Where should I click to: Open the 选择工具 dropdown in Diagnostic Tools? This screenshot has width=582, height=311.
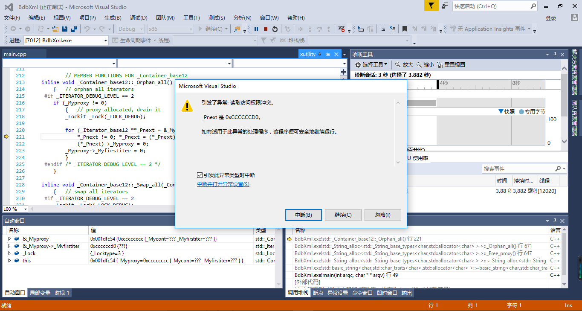[x=372, y=65]
